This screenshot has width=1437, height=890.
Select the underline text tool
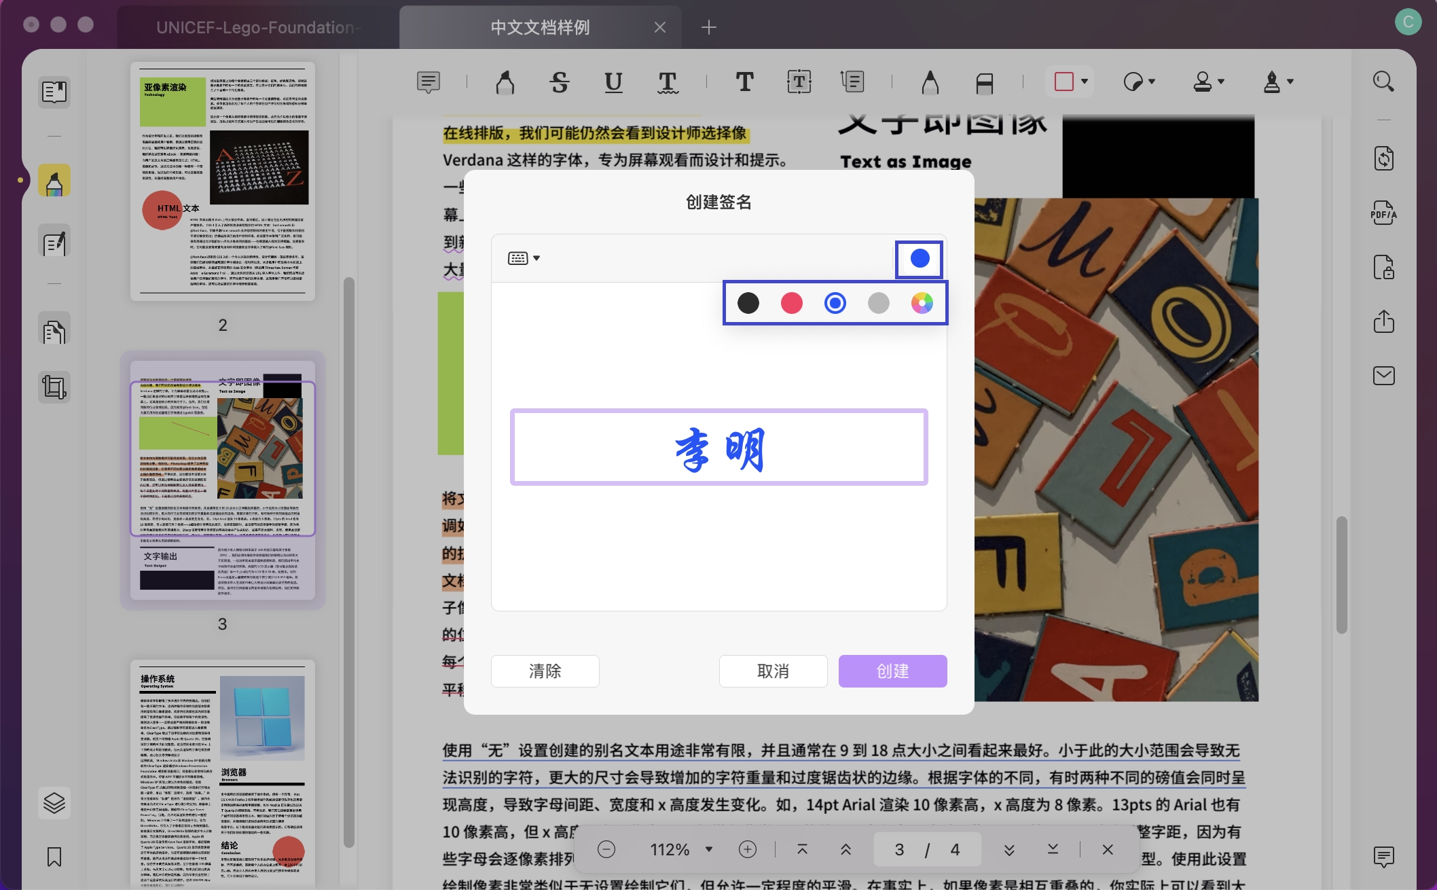pos(613,82)
